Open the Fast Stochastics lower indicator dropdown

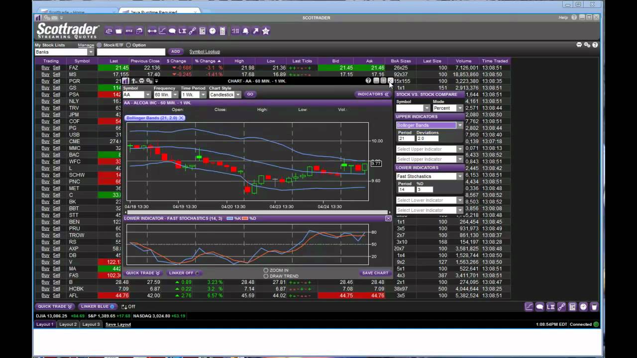460,177
